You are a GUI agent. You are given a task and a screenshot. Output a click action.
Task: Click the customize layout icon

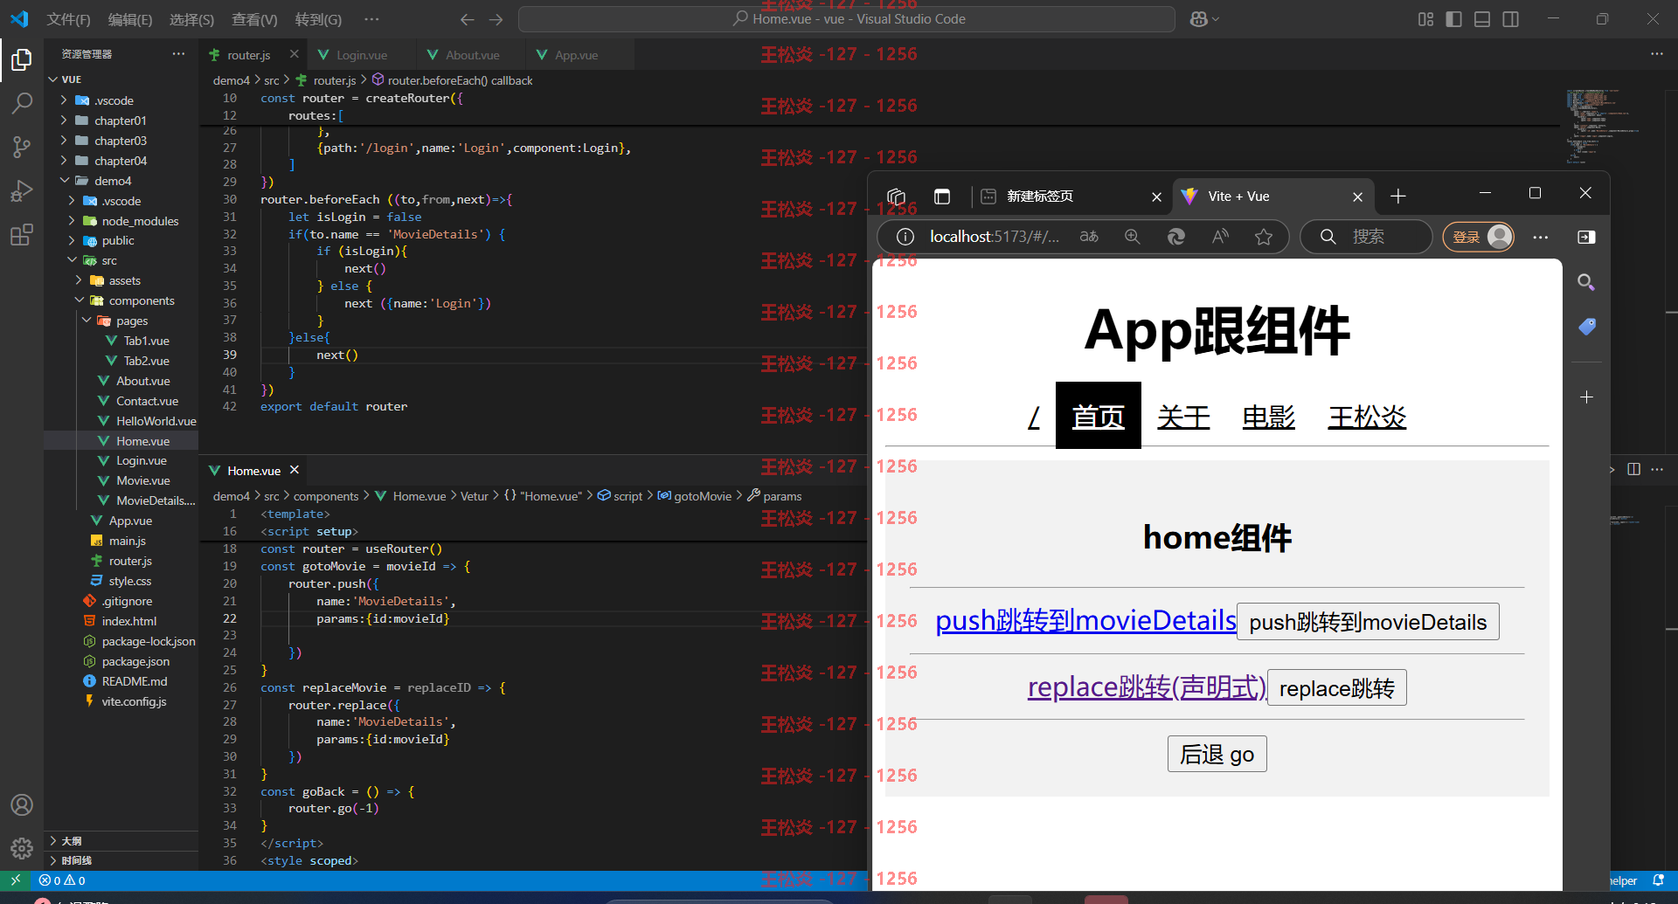(1425, 19)
